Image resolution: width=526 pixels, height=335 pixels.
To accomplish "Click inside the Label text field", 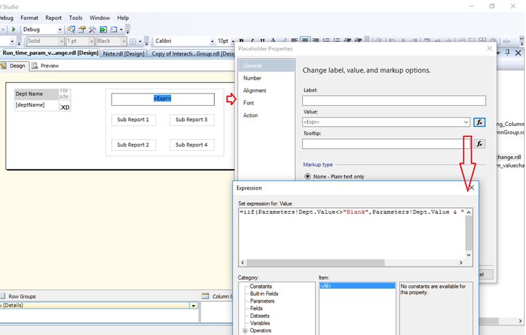I will (394, 101).
